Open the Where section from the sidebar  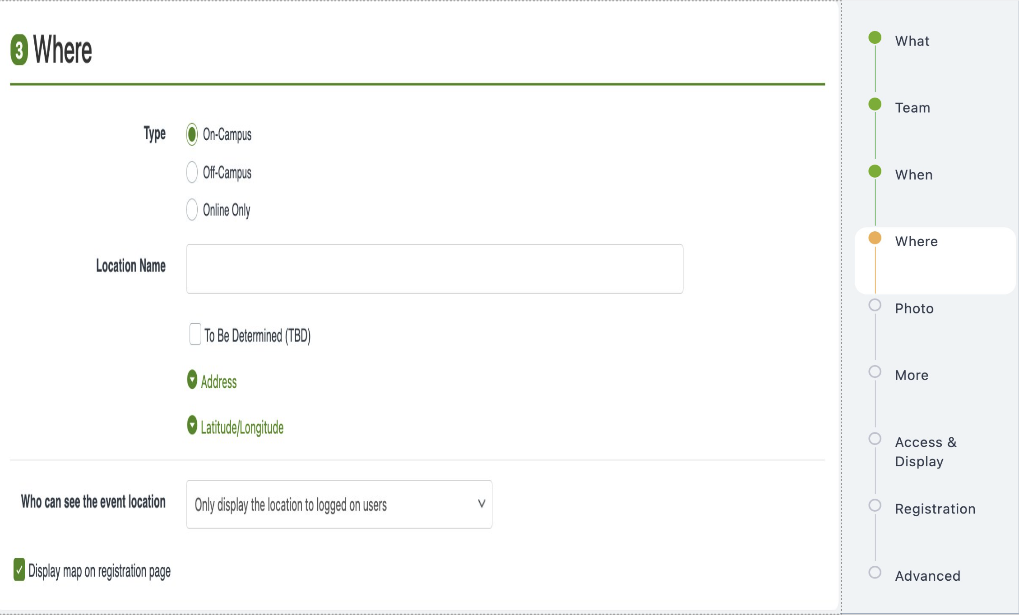click(917, 241)
